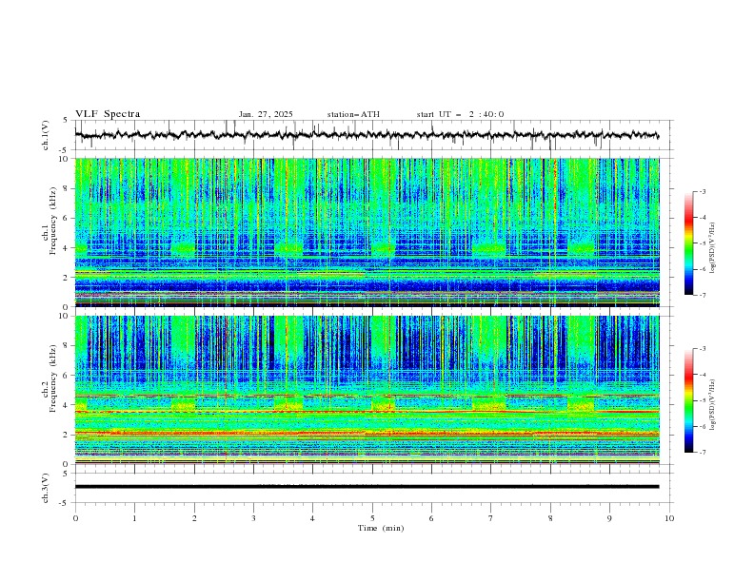Click the ch.1 voltage waveform trace
This screenshot has width=754, height=582.
click(x=367, y=135)
